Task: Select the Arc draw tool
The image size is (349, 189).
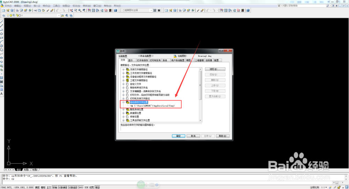Action: coord(1,42)
